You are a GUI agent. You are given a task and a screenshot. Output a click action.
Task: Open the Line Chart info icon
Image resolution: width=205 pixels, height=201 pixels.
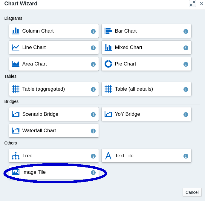point(93,48)
